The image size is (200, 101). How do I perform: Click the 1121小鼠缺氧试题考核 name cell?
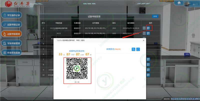pos(59,28)
